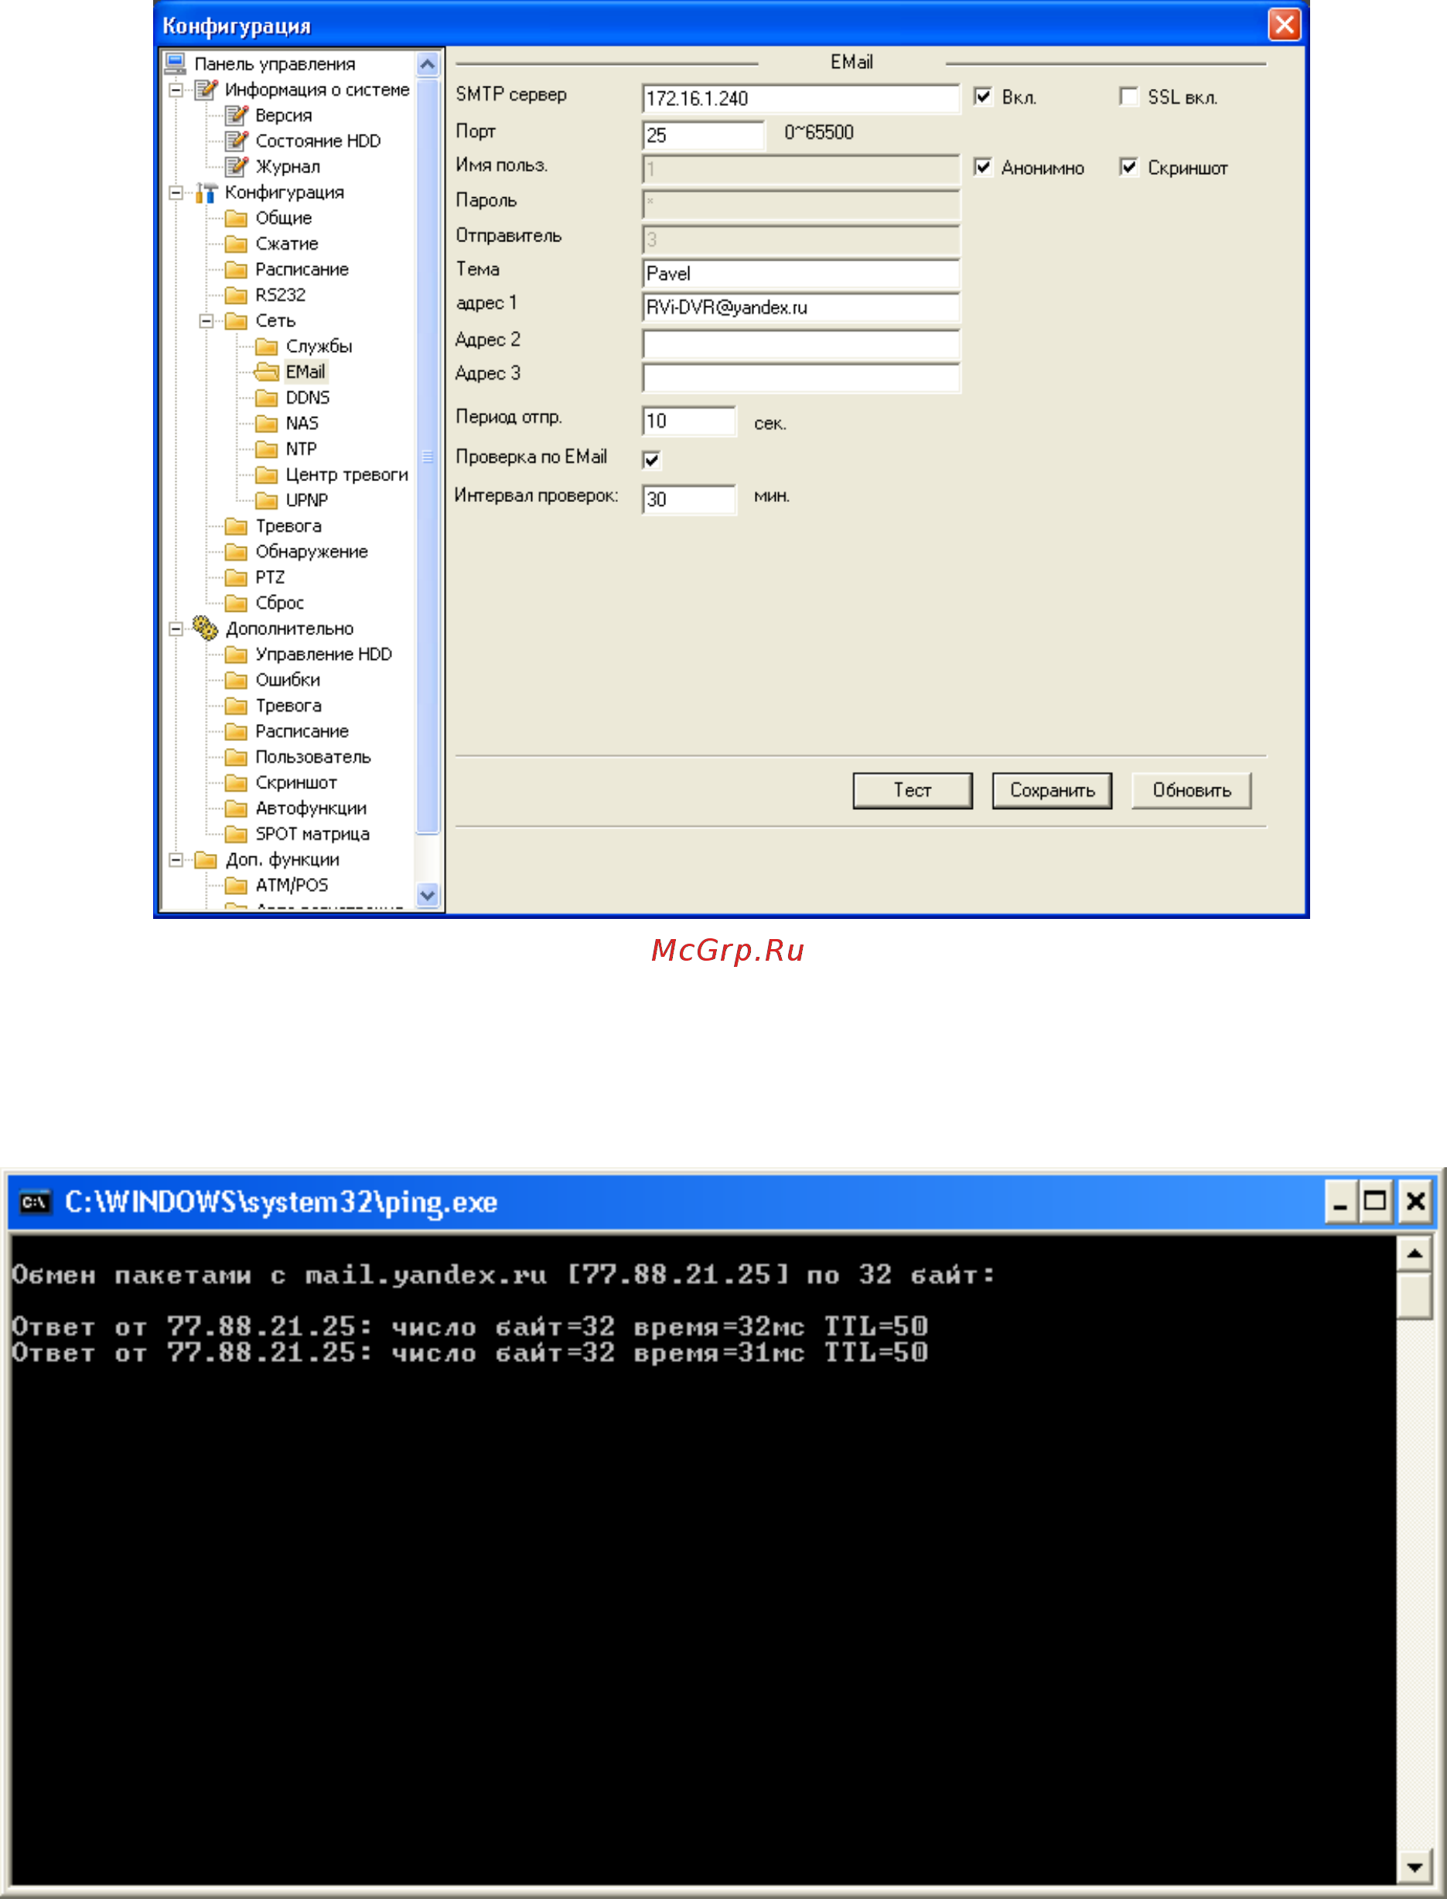Open the Расписание item under Конфигурация

point(302,269)
